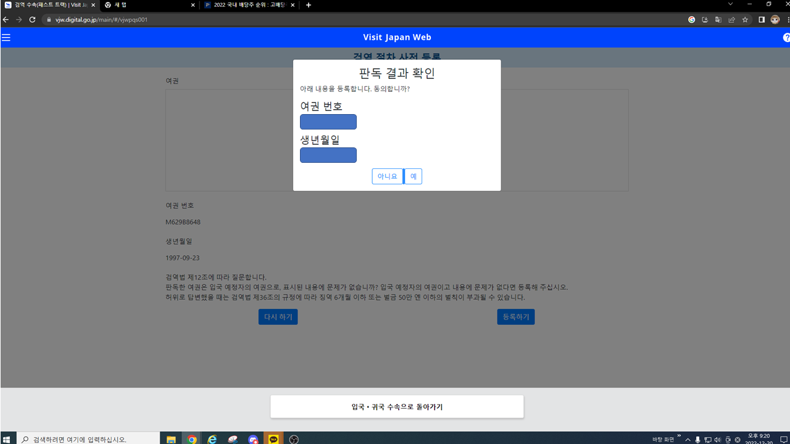Click the 다시 하기 button

point(278,317)
